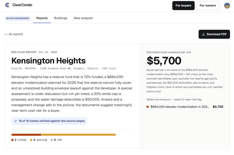Screen dimensions: 234x155
Task: Click the orange dot beside elevator flag
Action: pos(147,107)
